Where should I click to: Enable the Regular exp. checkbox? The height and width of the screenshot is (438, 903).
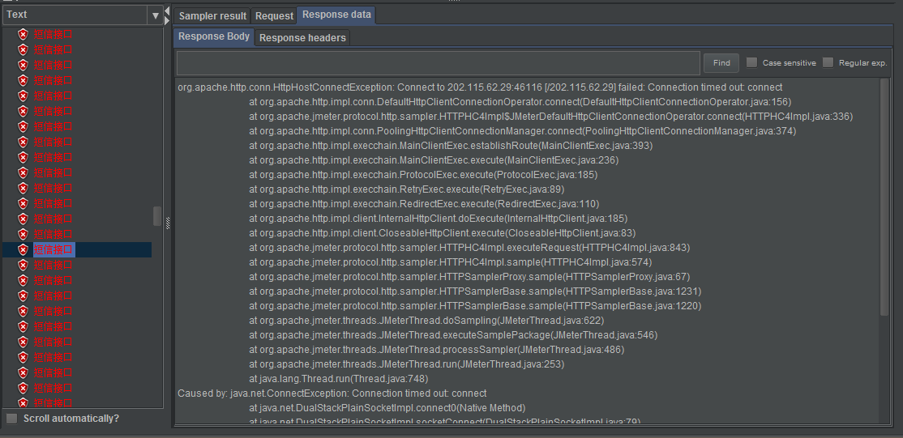828,62
